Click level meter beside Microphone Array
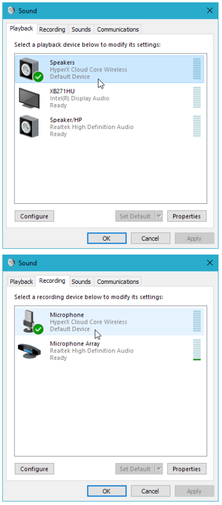 click(x=197, y=350)
